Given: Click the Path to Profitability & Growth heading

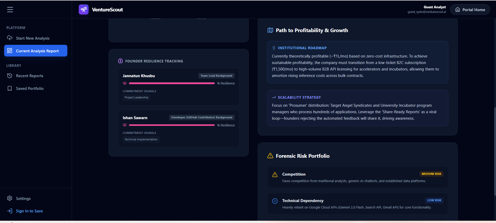Looking at the screenshot, I should [312, 30].
